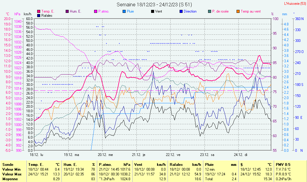Click the 180 S direction axis label
307x182 pixels.
point(299,85)
